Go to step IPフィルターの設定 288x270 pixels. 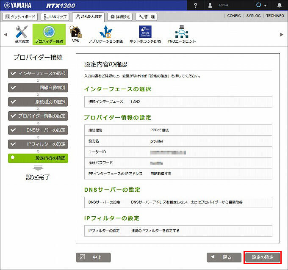(38, 144)
